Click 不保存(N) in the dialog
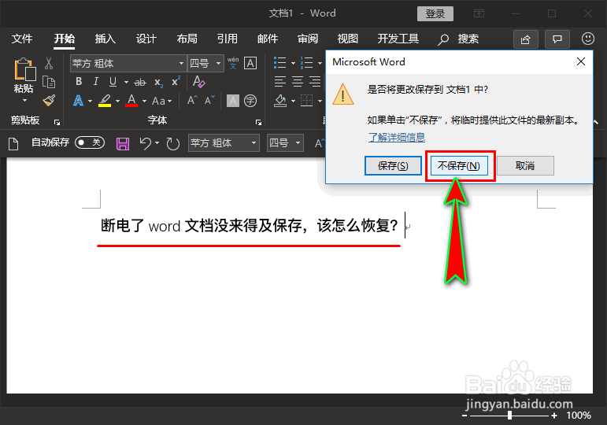Viewport: 607px width, 425px height. (459, 166)
